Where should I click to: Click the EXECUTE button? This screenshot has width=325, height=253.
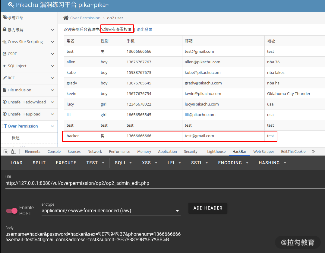click(66, 163)
